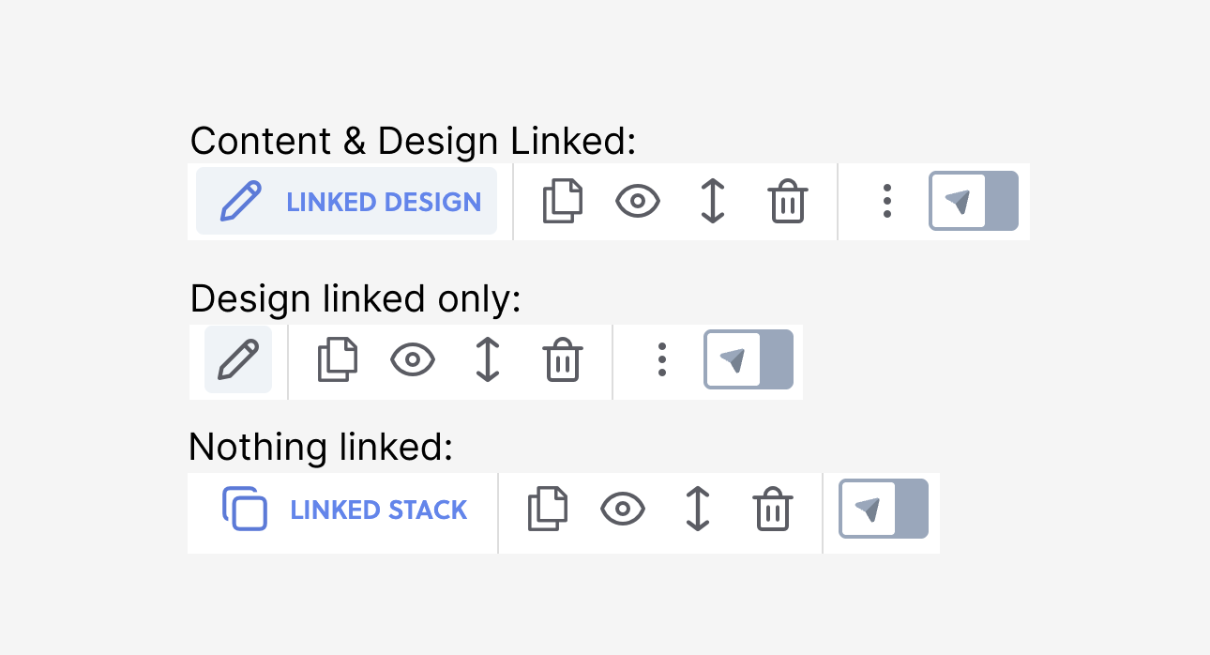
Task: Show the eye preview in the middle toolbar
Action: 412,360
